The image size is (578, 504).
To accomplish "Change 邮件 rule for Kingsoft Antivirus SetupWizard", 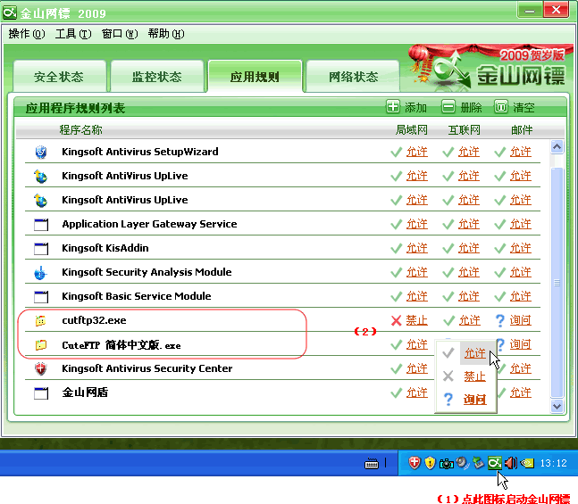I will pyautogui.click(x=521, y=152).
